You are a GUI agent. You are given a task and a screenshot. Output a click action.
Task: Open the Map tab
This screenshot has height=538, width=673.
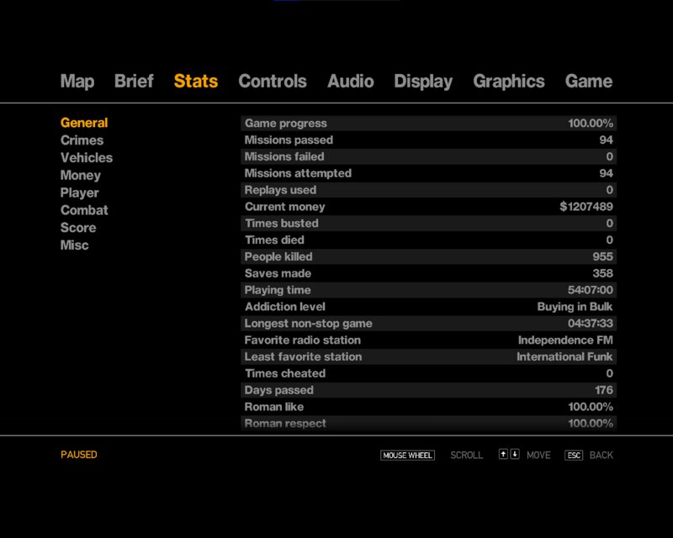[77, 82]
